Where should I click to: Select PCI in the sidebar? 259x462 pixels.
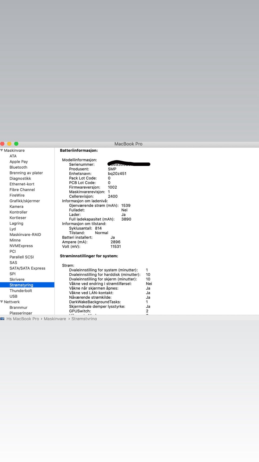pos(13,251)
